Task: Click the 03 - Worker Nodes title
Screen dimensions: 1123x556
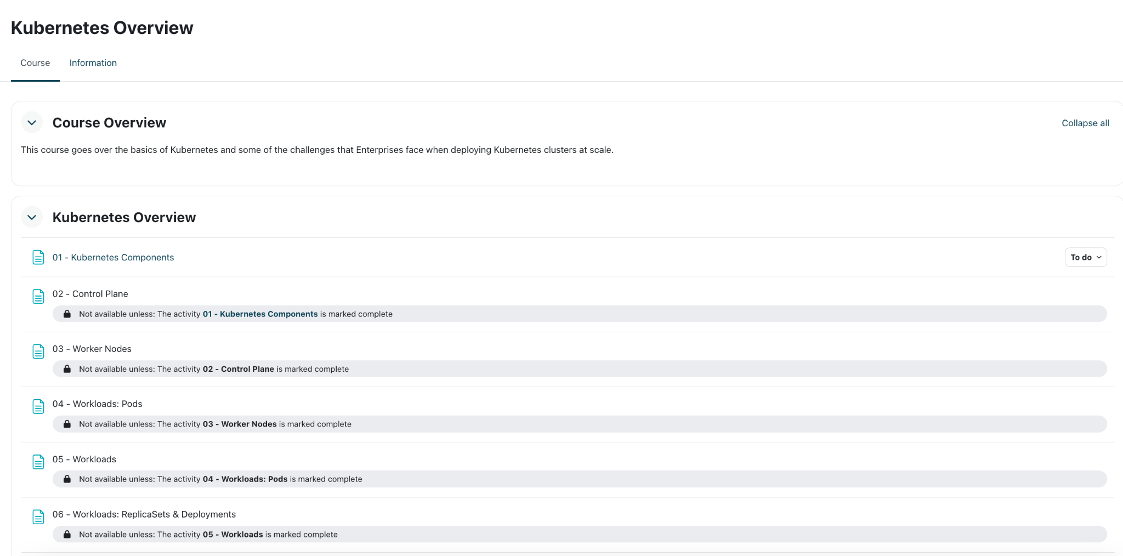Action: coord(92,349)
